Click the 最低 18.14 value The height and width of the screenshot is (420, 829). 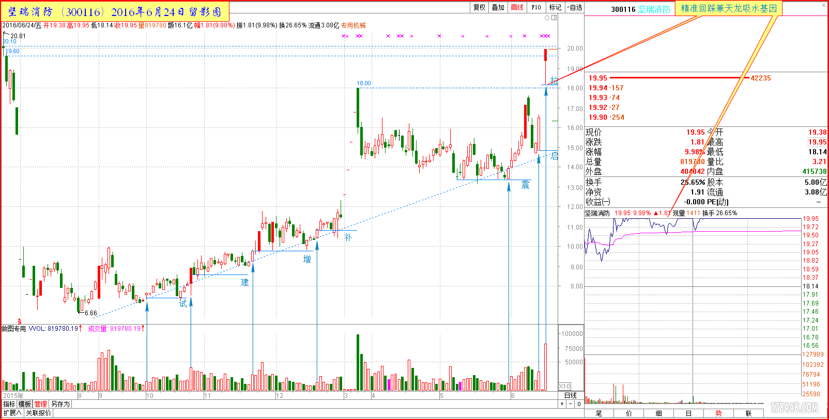point(818,152)
